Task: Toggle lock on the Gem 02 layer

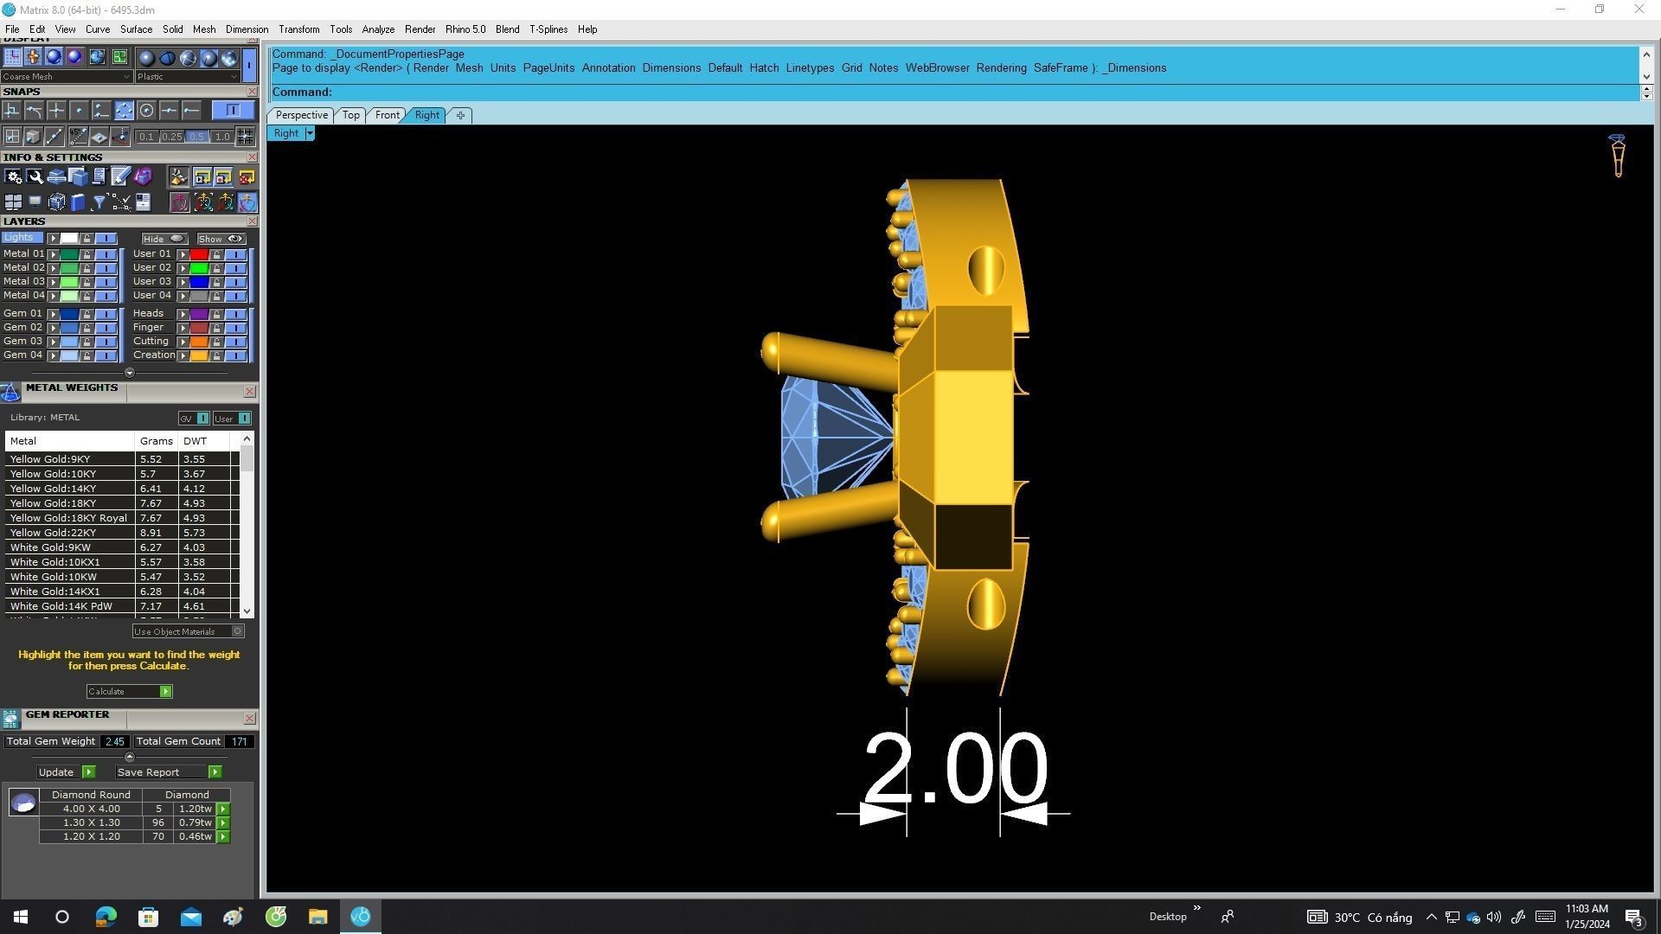Action: (x=87, y=328)
